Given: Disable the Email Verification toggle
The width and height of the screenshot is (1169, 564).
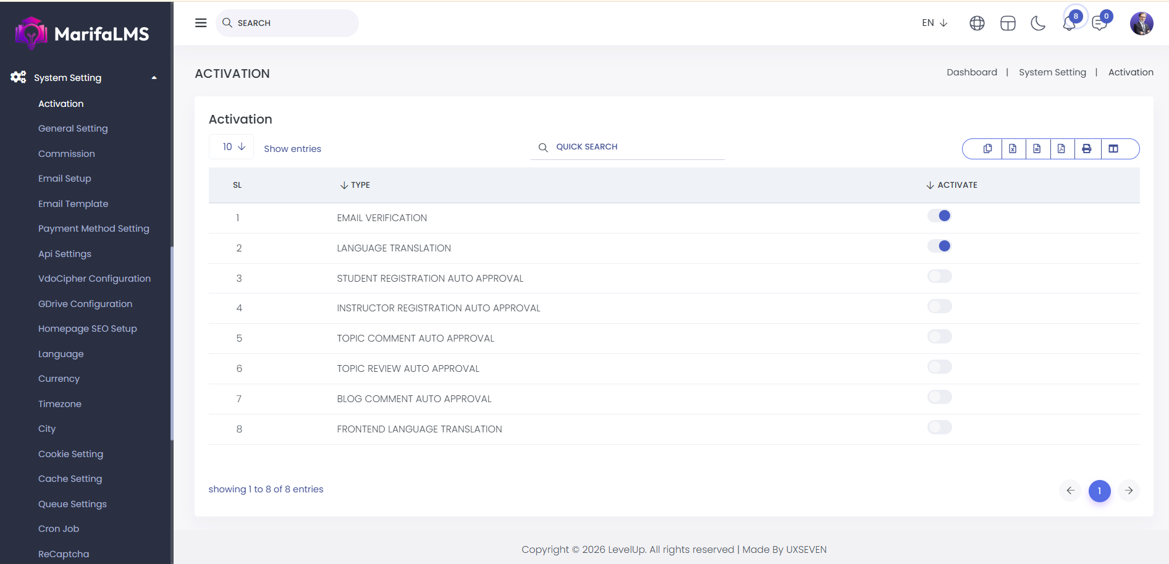Looking at the screenshot, I should click(939, 216).
